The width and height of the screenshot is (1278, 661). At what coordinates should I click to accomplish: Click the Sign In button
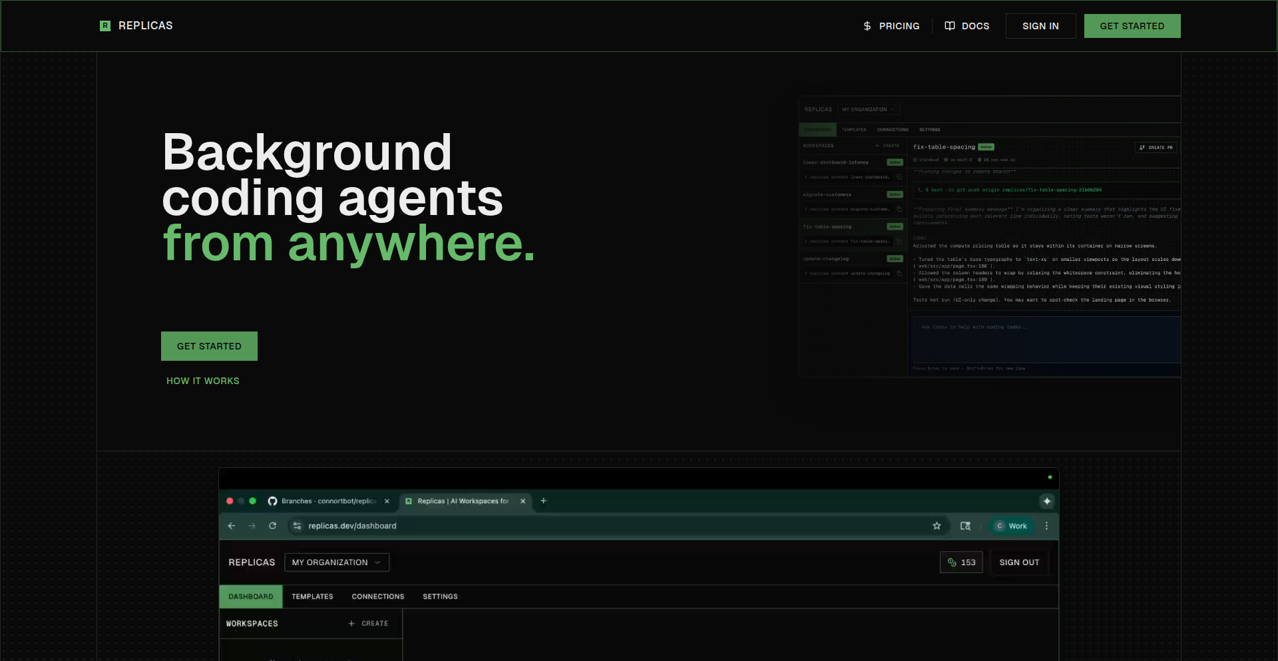1040,26
